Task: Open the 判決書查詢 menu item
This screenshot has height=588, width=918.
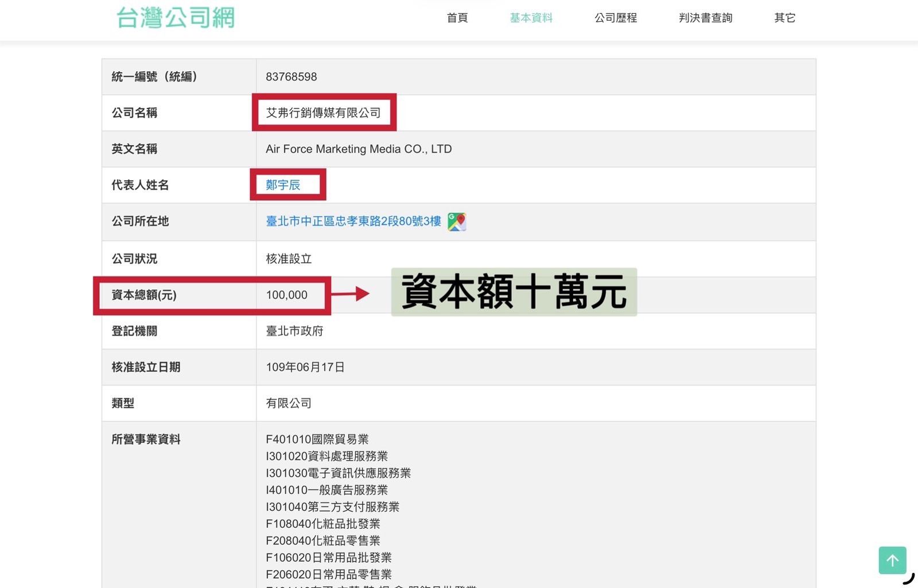Action: pyautogui.click(x=705, y=18)
